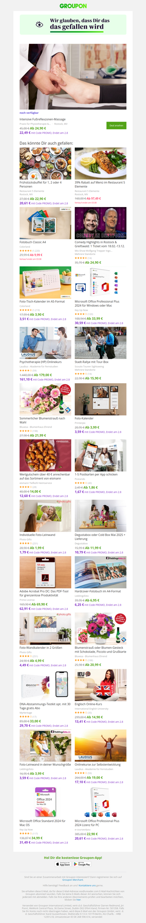Click the Groupon logo at top
Viewport: 146px width, 923px height.
tap(73, 6)
